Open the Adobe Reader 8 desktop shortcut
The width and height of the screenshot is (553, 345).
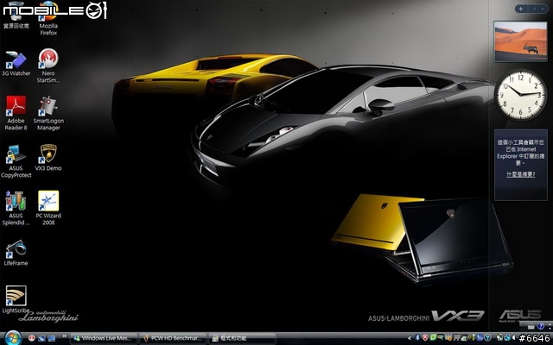point(16,113)
